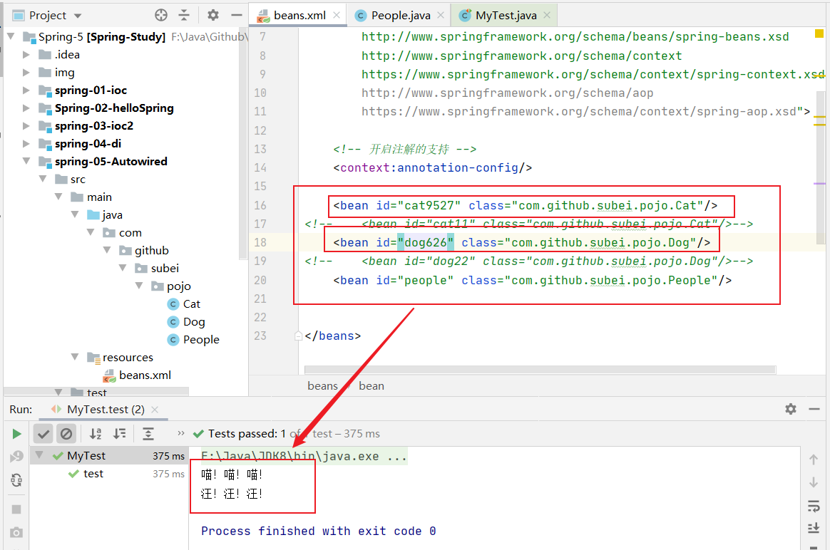
Task: Switch to the People.java tab
Action: 400,15
